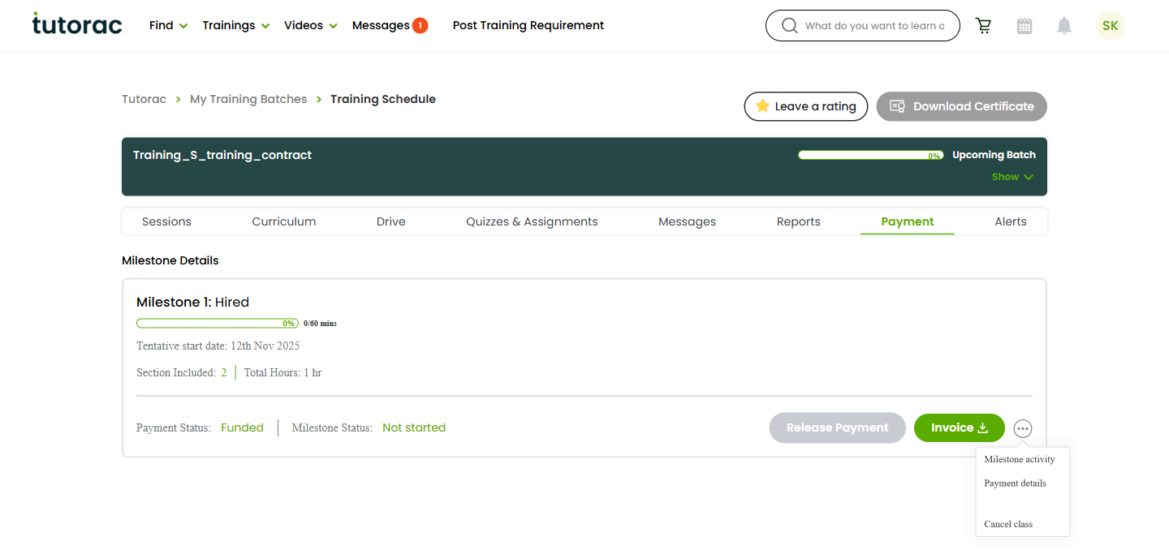Click the Milestone Details heading
This screenshot has height=554, width=1169.
tap(170, 260)
